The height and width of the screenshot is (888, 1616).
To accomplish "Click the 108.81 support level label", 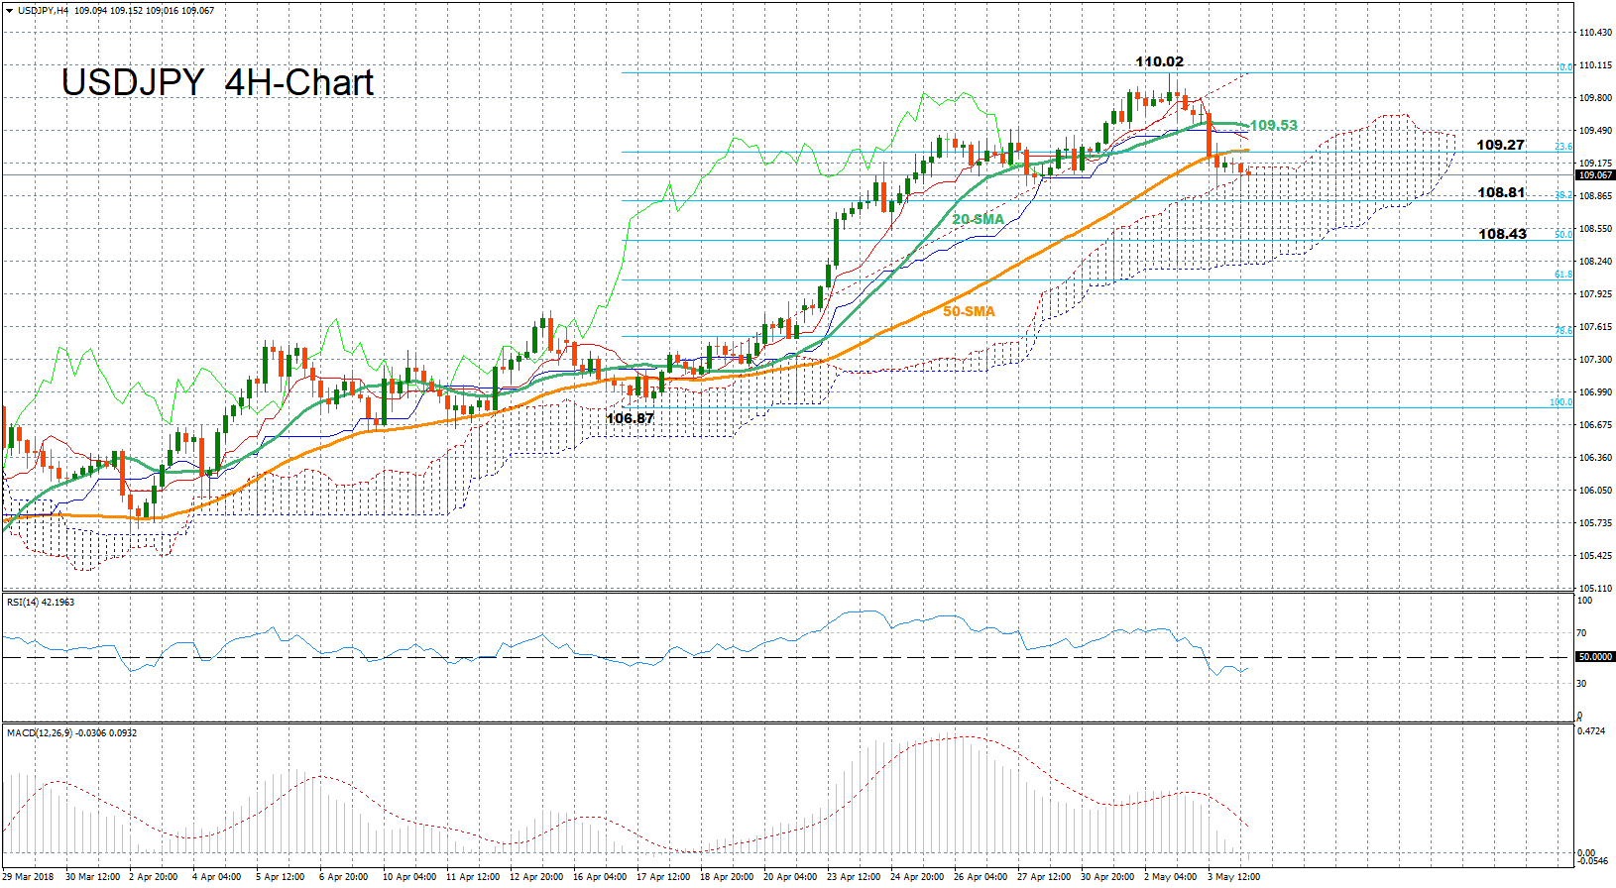I will (x=1501, y=192).
